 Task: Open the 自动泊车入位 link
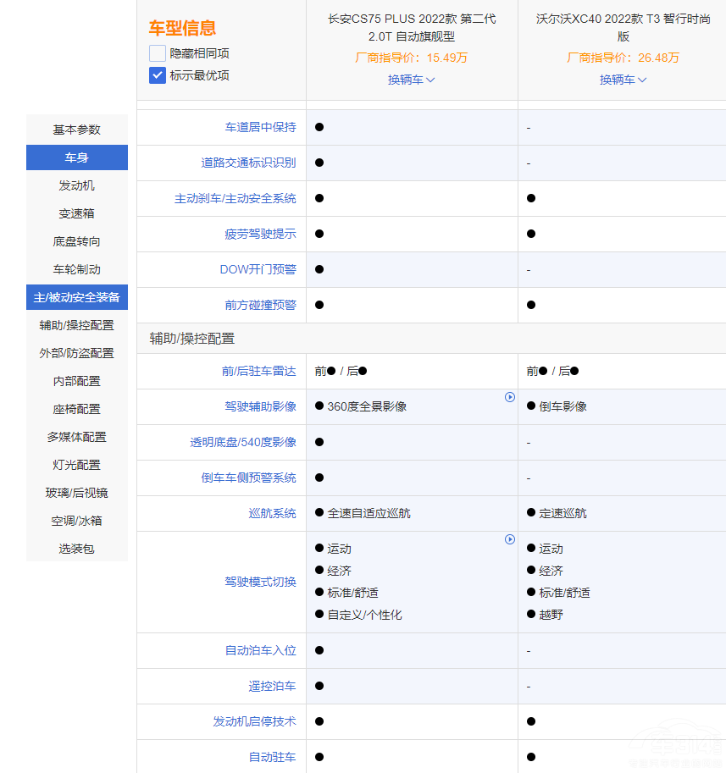click(261, 650)
